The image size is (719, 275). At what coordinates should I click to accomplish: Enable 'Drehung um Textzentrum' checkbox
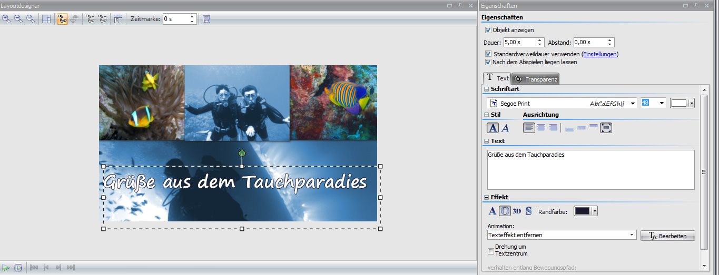491,250
